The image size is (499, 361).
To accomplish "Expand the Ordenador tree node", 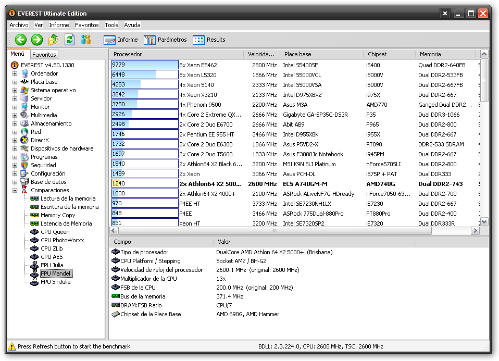I will click(x=15, y=73).
